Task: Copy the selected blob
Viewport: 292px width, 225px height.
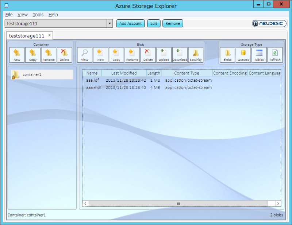Action: [x=116, y=55]
